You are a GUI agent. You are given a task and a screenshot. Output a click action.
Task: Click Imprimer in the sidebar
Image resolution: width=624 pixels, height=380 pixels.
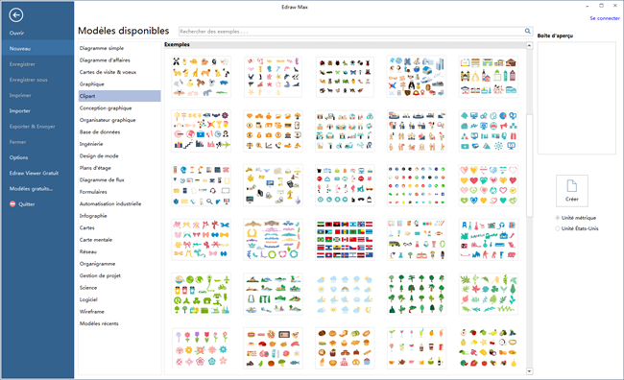coord(20,95)
